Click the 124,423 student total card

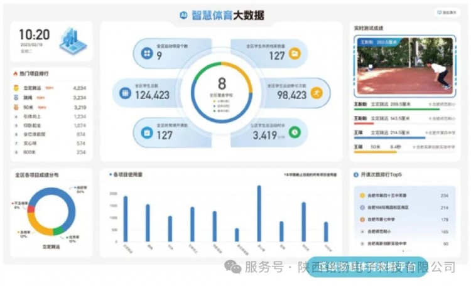point(147,93)
